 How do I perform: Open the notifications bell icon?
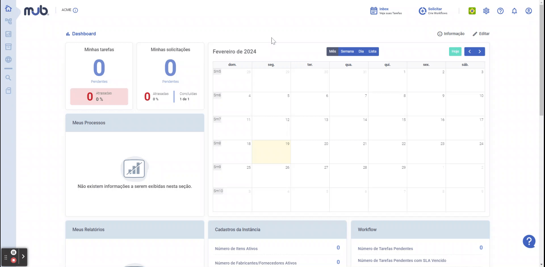coord(514,11)
